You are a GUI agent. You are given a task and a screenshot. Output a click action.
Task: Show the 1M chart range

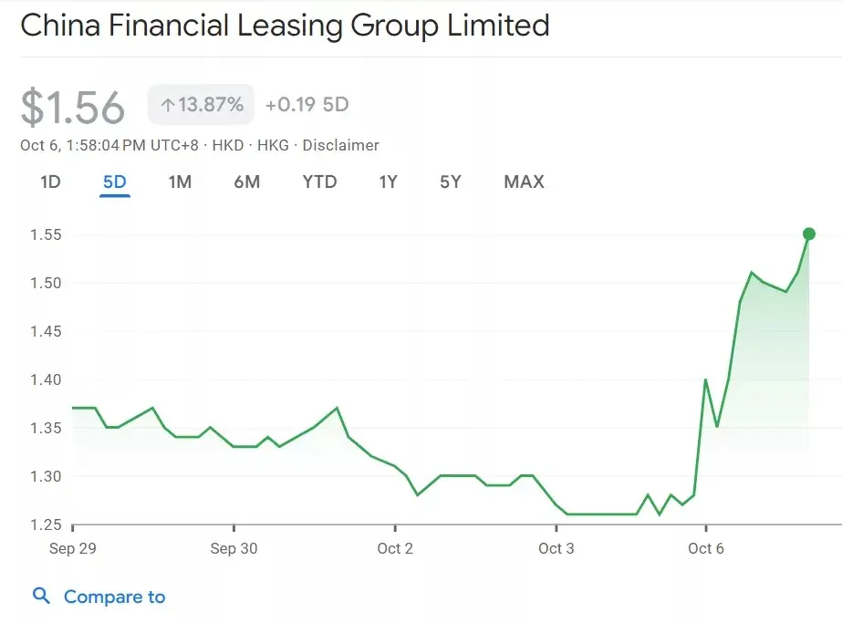(x=180, y=182)
